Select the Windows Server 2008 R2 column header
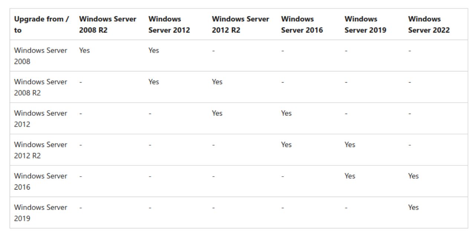The width and height of the screenshot is (475, 234). click(x=108, y=24)
